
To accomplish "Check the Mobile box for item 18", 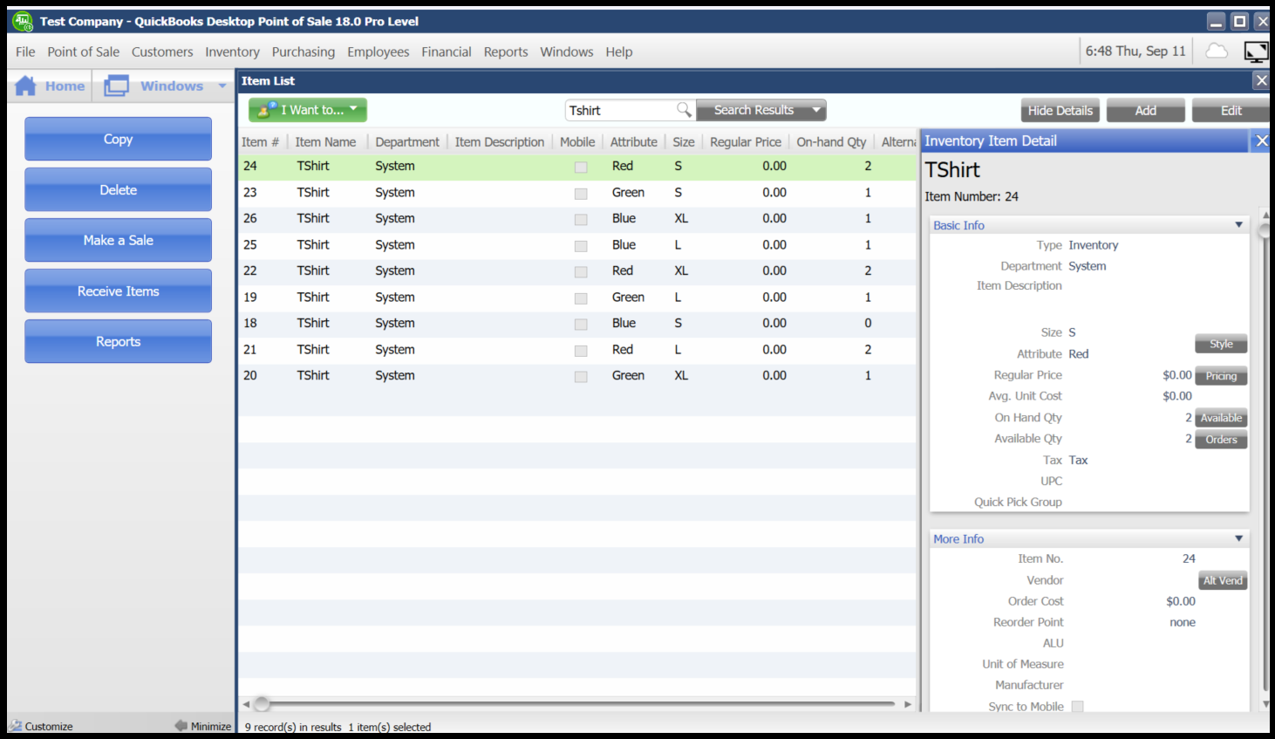I will click(581, 324).
